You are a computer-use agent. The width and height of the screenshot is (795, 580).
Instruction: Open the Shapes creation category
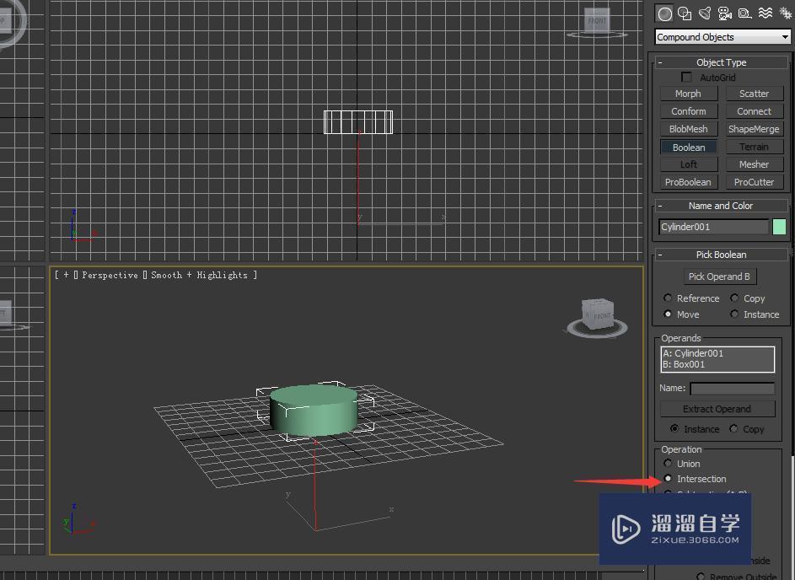(685, 13)
